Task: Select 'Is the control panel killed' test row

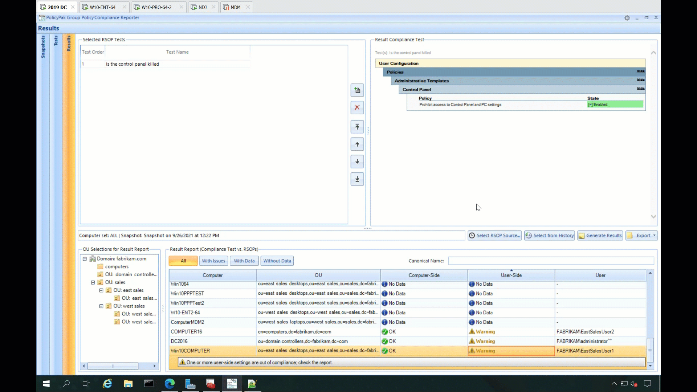Action: coord(165,64)
